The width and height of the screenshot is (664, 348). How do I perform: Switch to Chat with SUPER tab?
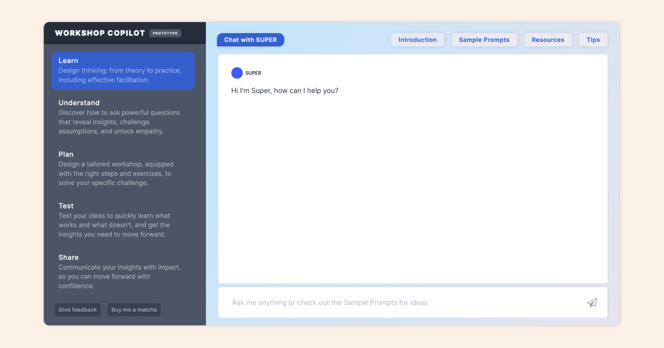[x=251, y=40]
